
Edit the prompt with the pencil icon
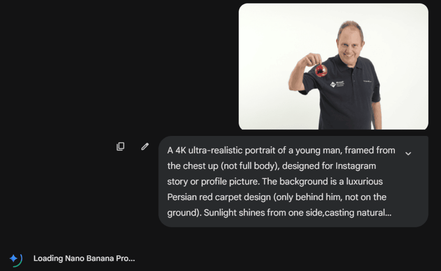pyautogui.click(x=145, y=146)
